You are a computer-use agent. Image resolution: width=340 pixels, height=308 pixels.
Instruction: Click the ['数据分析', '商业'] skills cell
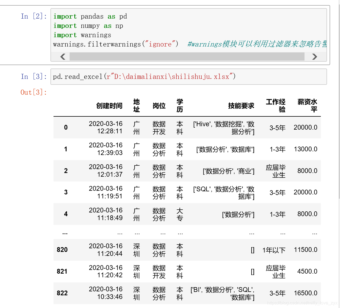[228, 171]
